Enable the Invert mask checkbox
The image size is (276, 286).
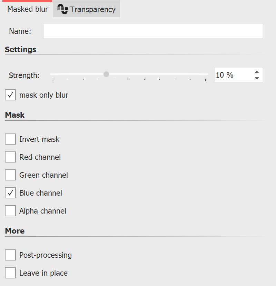click(x=10, y=139)
